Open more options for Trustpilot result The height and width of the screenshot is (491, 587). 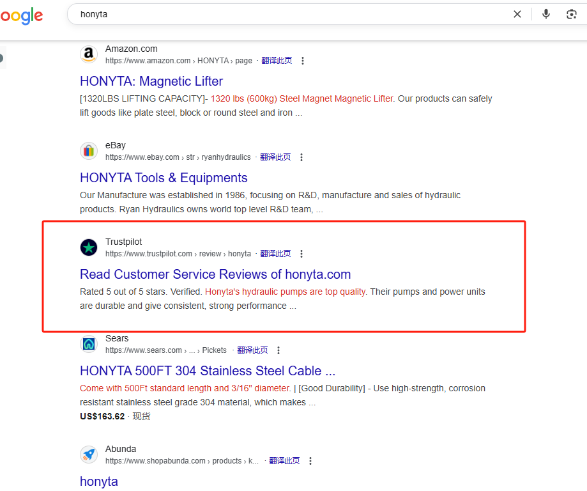[301, 254]
